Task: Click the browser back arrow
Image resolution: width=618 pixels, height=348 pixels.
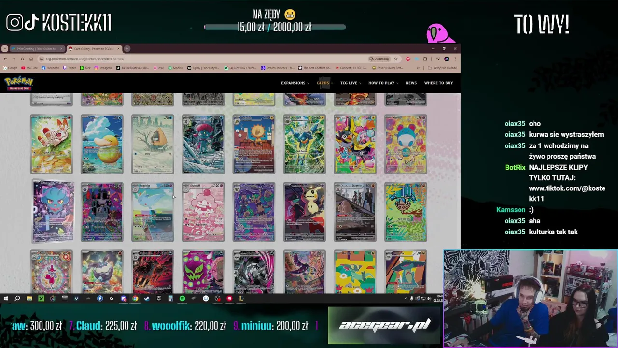Action: pyautogui.click(x=5, y=59)
